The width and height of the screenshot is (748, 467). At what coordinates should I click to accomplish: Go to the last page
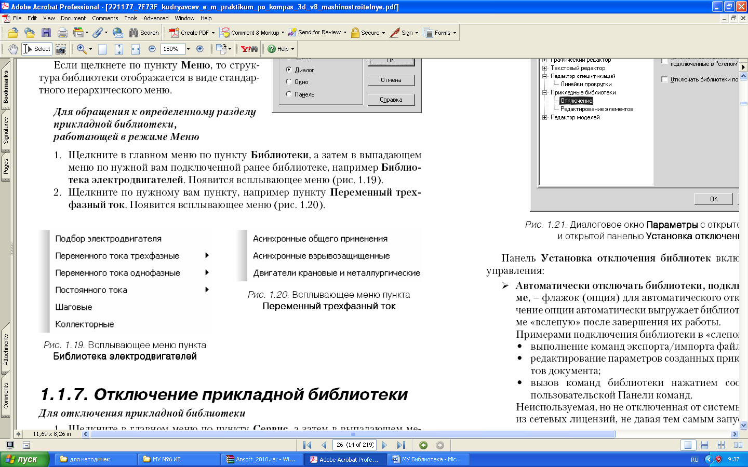click(x=401, y=445)
